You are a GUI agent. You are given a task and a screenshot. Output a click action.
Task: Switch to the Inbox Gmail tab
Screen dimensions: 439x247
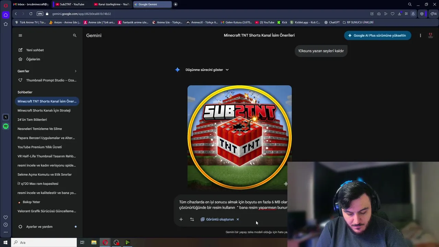click(31, 4)
